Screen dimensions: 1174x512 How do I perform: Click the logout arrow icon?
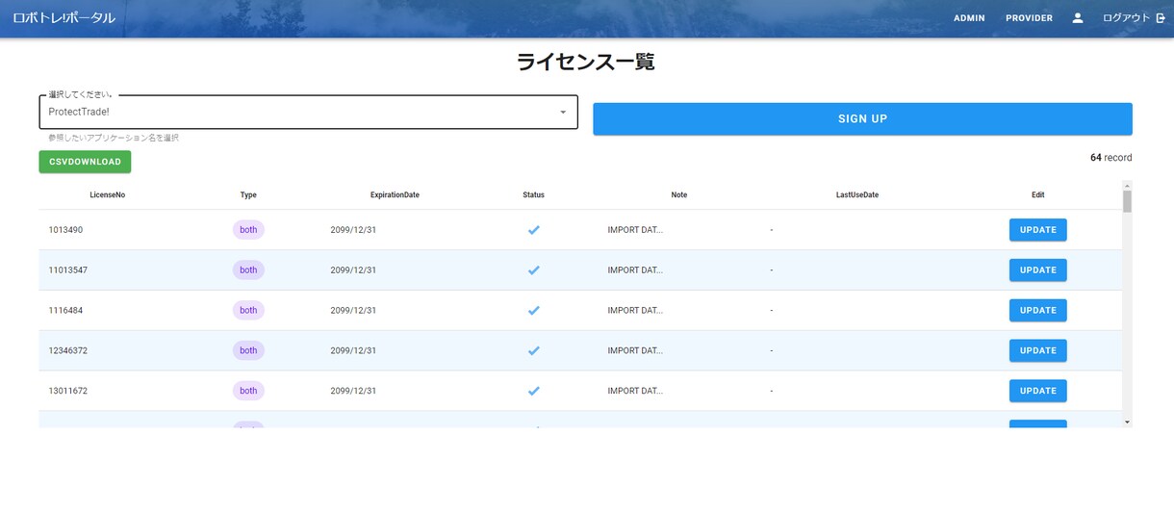(1161, 18)
